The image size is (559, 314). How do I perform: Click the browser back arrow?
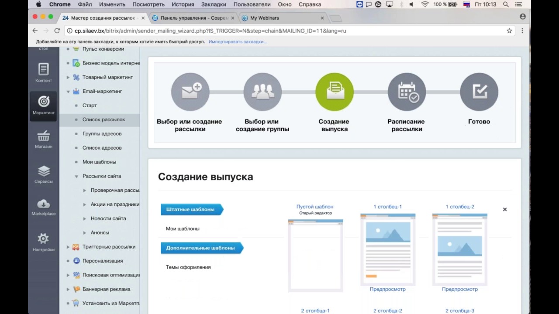click(35, 31)
